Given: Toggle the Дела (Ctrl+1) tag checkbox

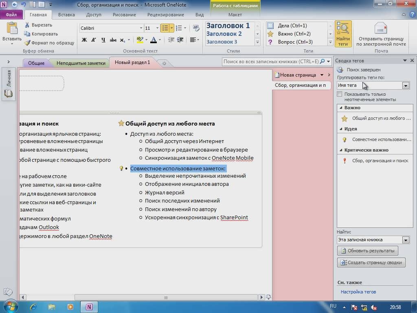Looking at the screenshot, I should click(x=270, y=26).
